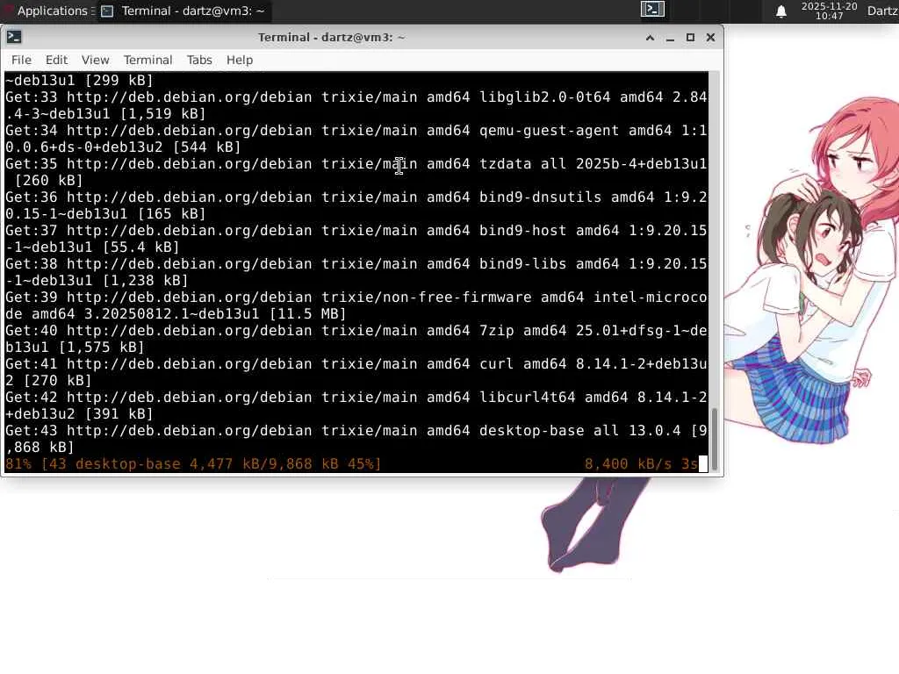Image resolution: width=899 pixels, height=674 pixels.
Task: Click the Dartz user name in panel
Action: (883, 11)
